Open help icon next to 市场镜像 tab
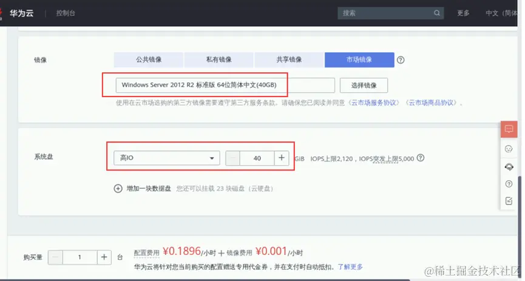525x281 pixels. point(401,60)
